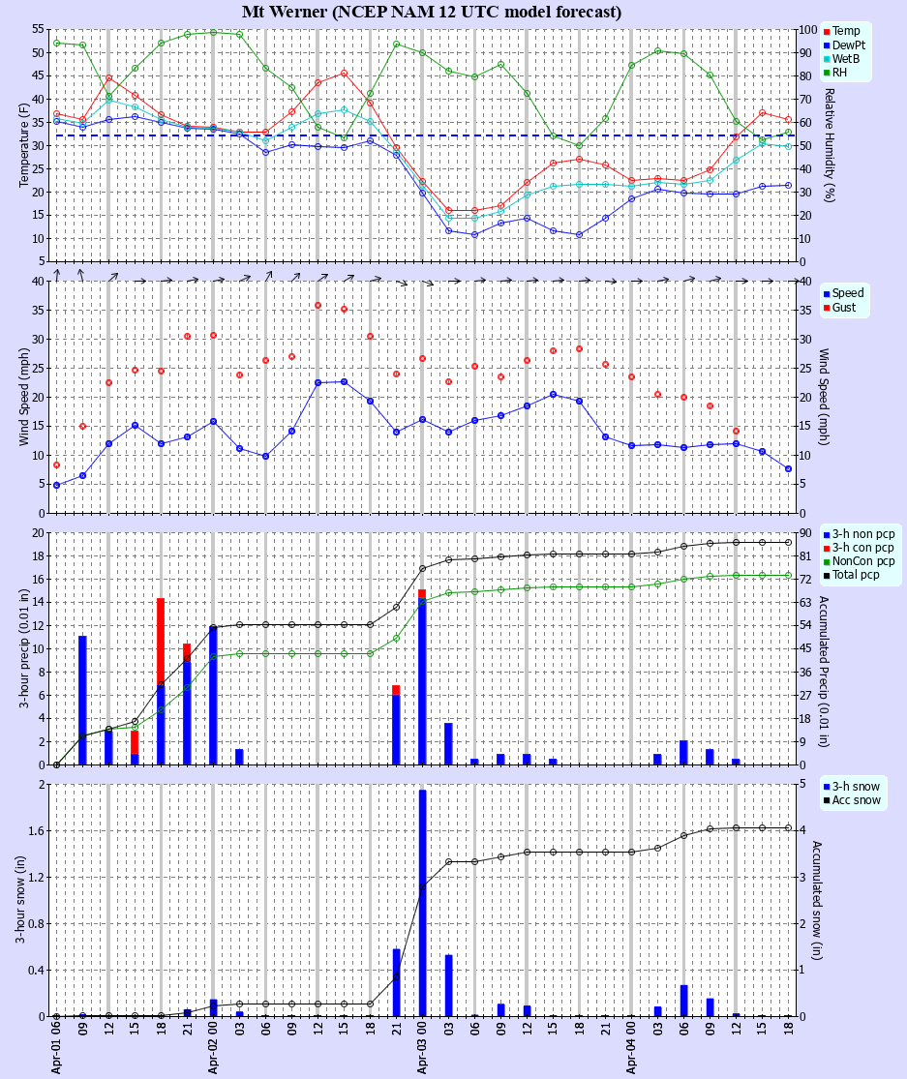The width and height of the screenshot is (907, 1079).
Task: Click the Accumulated snow (in) axis label
Action: pyautogui.click(x=817, y=900)
